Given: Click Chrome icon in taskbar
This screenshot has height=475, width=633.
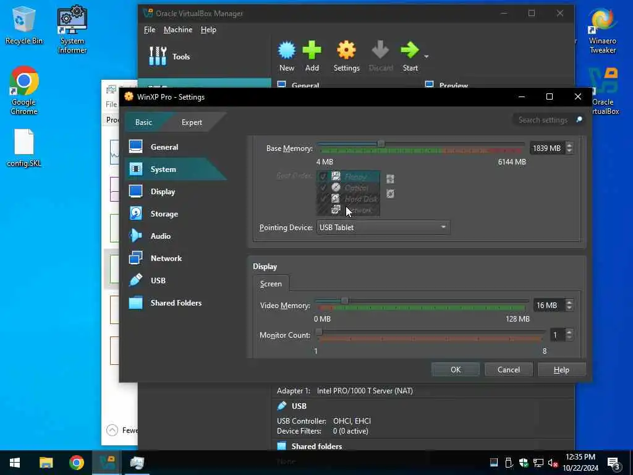Looking at the screenshot, I should (76, 463).
